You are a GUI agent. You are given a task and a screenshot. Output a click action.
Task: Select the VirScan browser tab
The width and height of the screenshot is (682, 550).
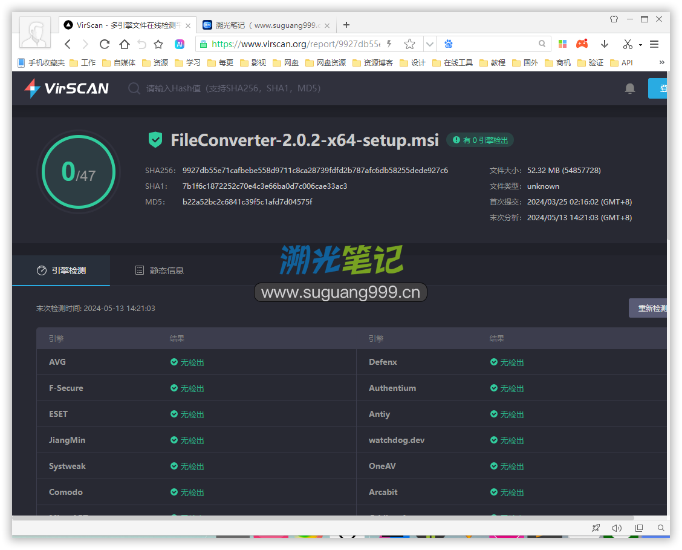point(128,25)
